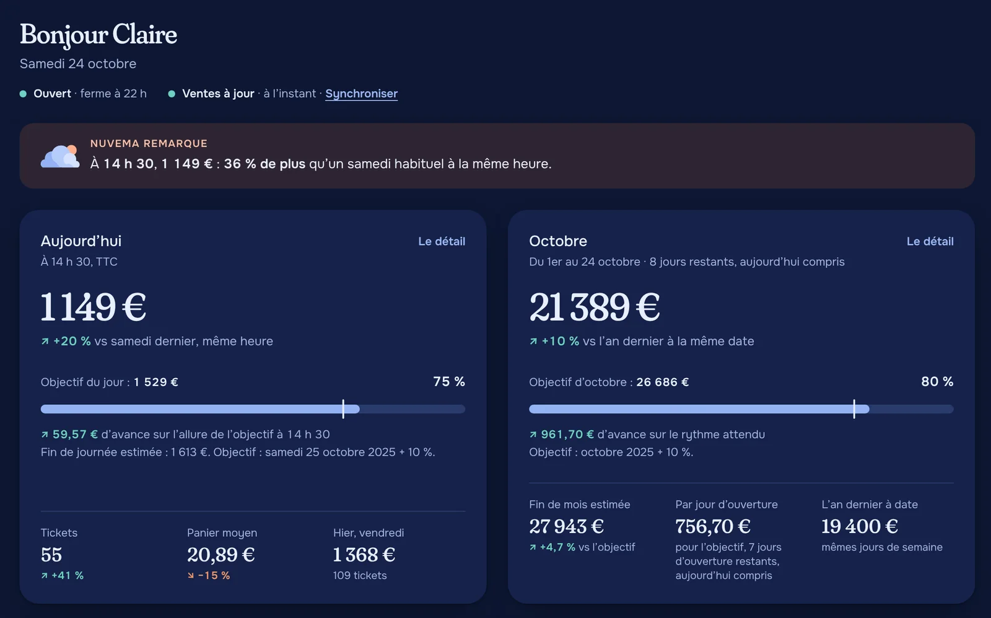Click the Samedi 24 octobre date
991x618 pixels.
pos(78,64)
